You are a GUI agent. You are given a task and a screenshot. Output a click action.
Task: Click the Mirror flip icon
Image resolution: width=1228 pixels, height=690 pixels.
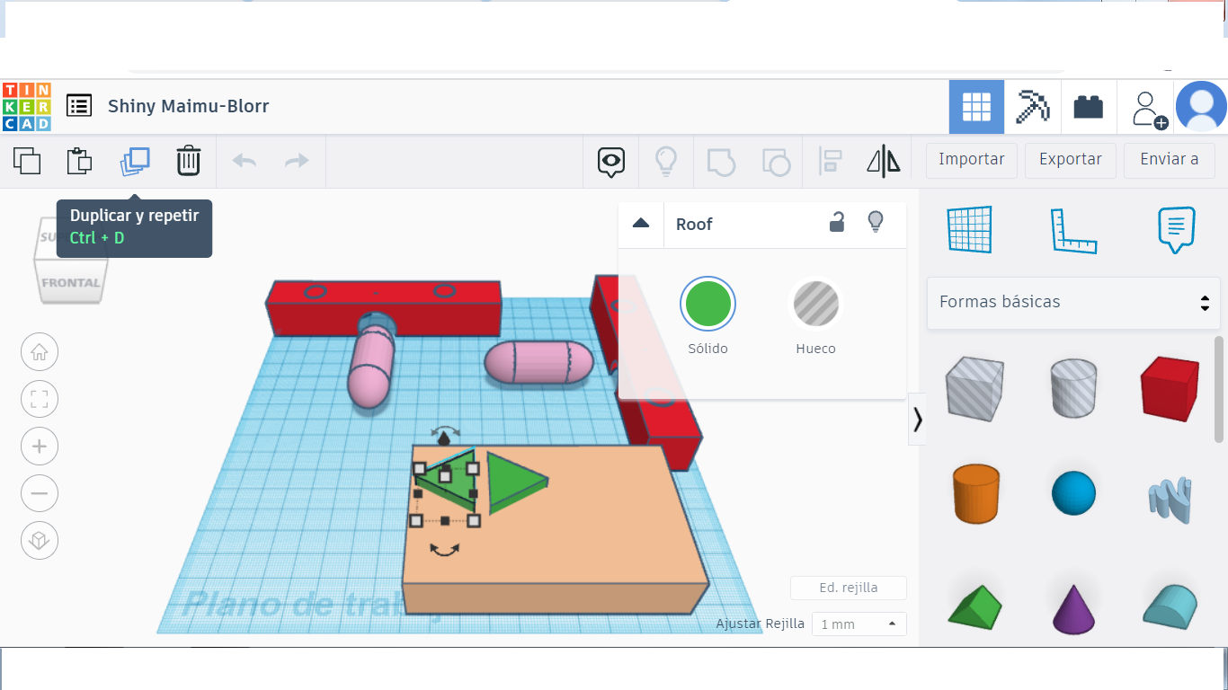884,161
